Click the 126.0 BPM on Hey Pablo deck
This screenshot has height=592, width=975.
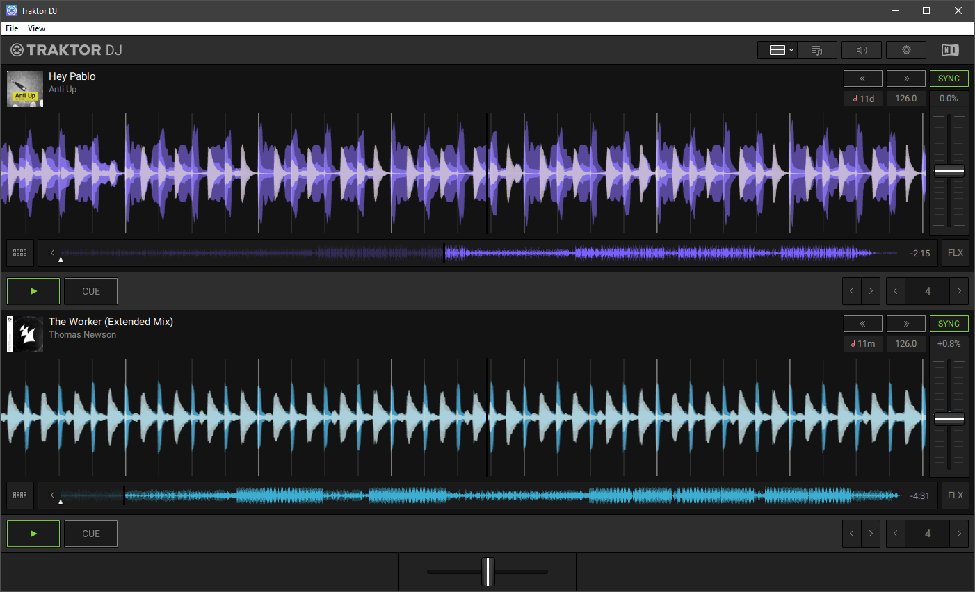906,99
